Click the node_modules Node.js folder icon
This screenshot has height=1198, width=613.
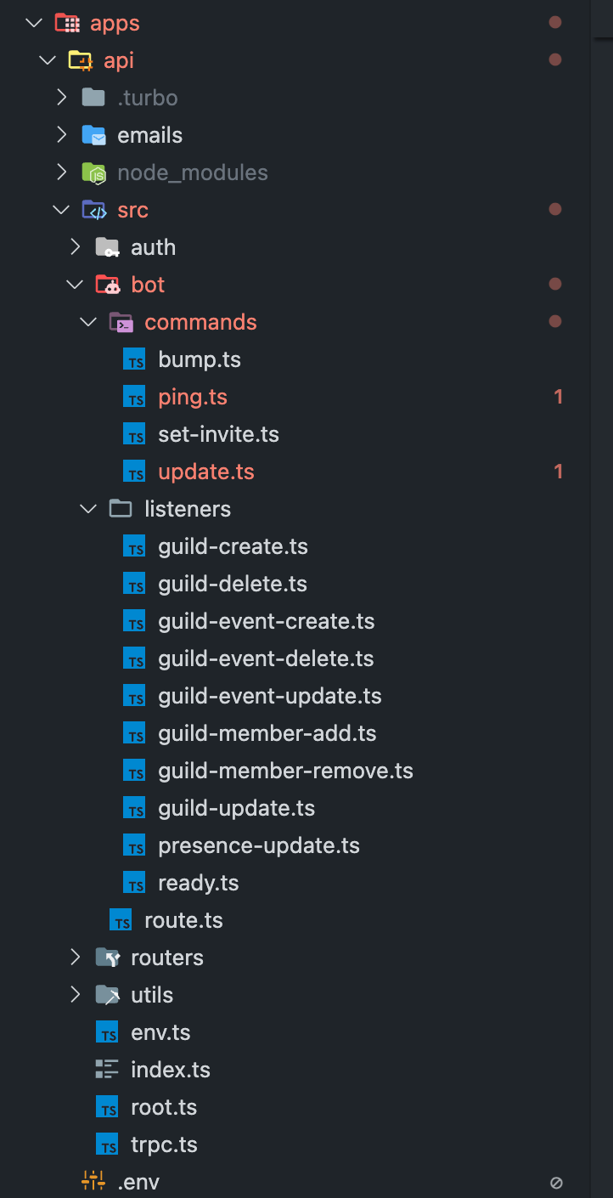(93, 172)
